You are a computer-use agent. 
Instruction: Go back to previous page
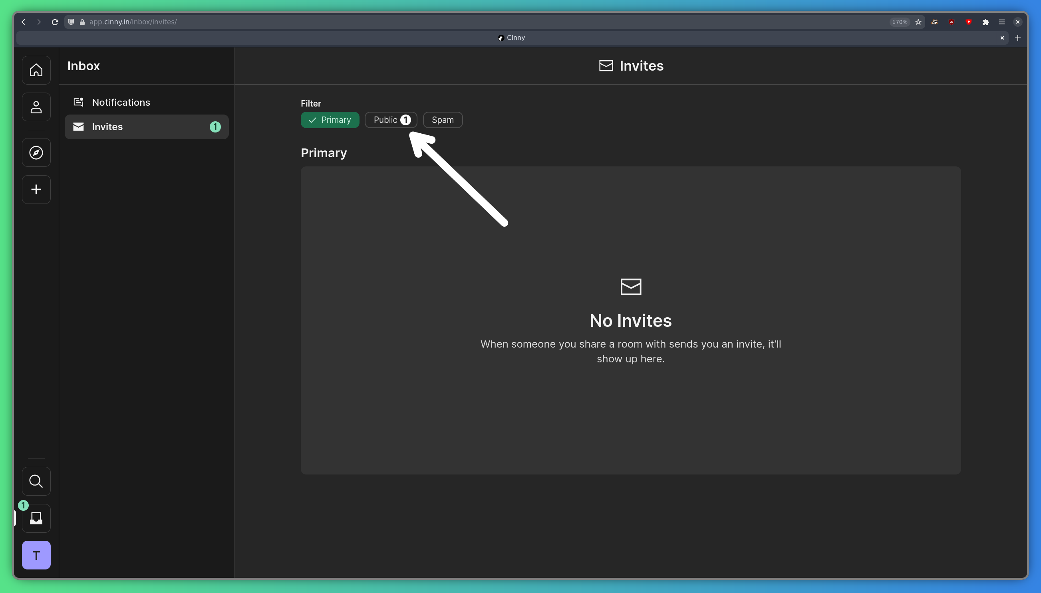coord(23,22)
